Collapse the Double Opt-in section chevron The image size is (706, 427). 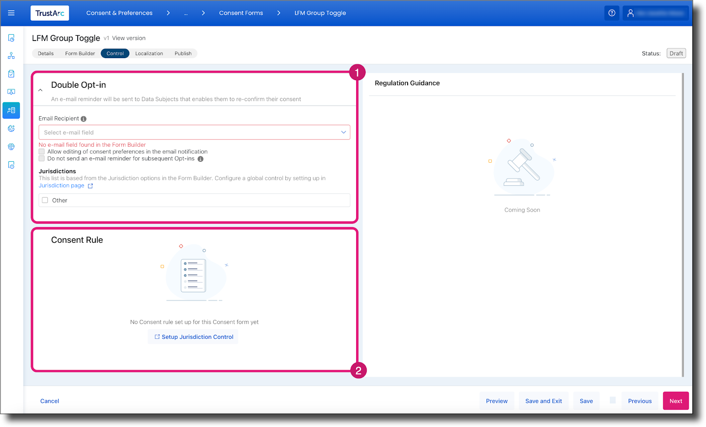(40, 89)
